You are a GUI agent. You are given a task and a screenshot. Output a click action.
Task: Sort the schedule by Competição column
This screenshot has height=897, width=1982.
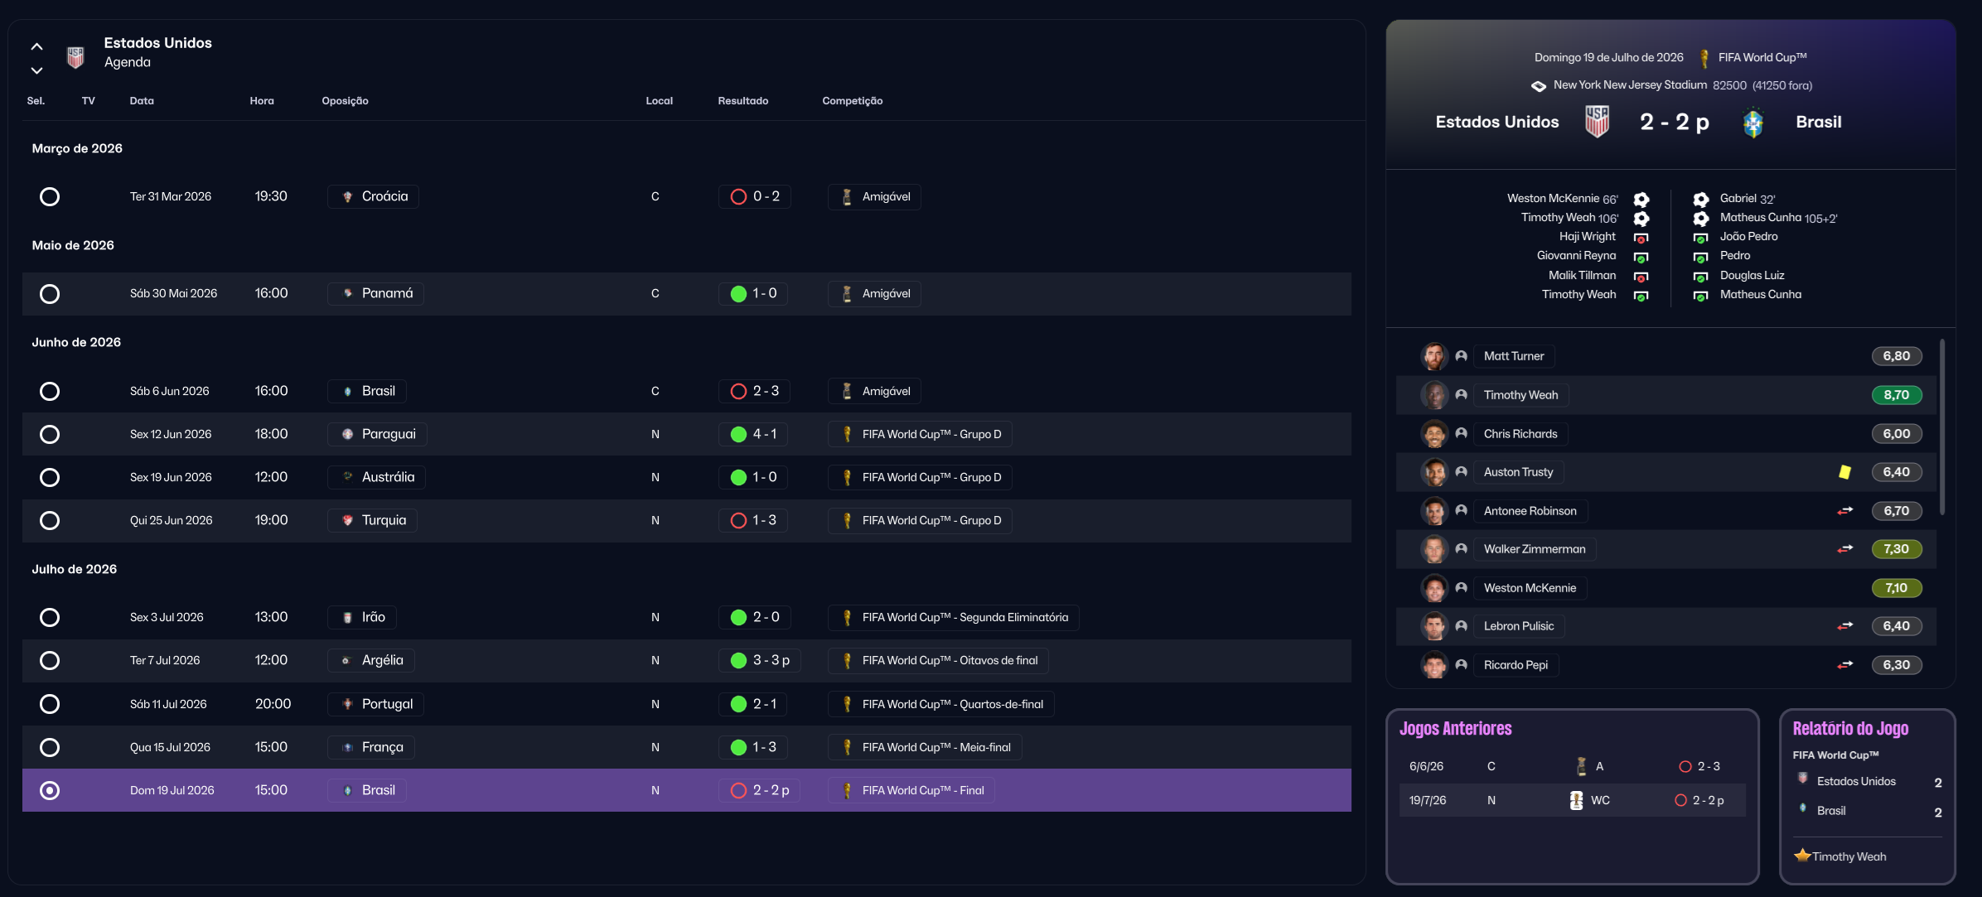point(853,101)
